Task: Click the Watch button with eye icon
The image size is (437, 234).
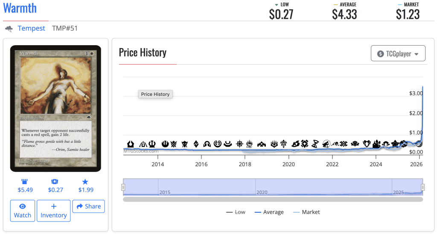Action: [23, 211]
